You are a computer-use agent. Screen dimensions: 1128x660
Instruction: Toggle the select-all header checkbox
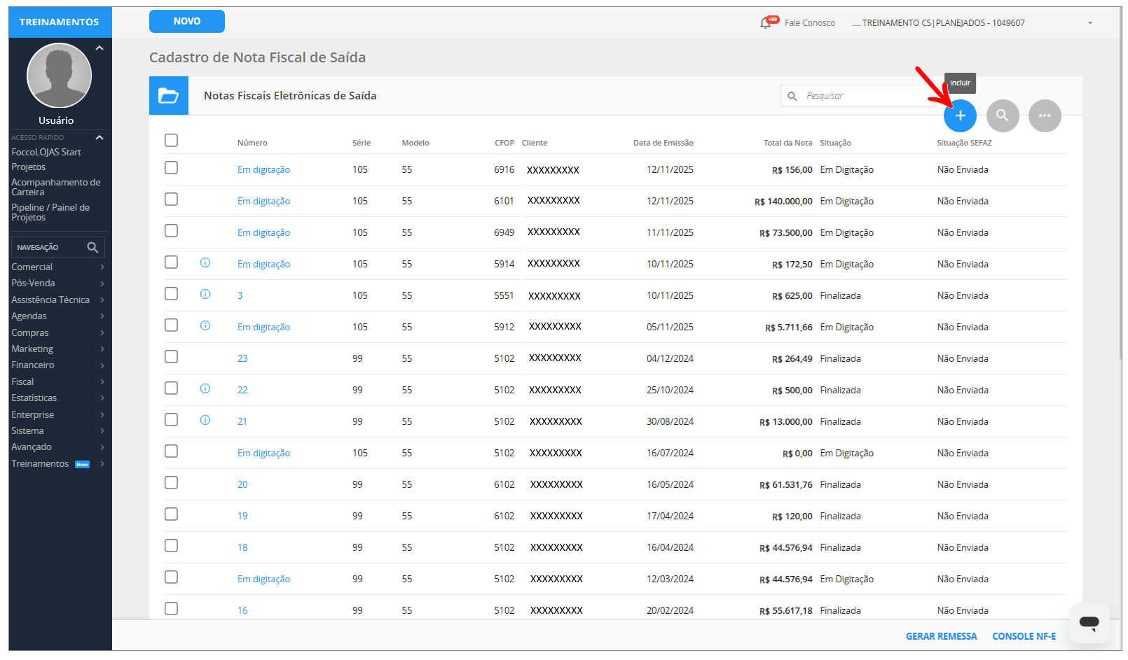[171, 141]
